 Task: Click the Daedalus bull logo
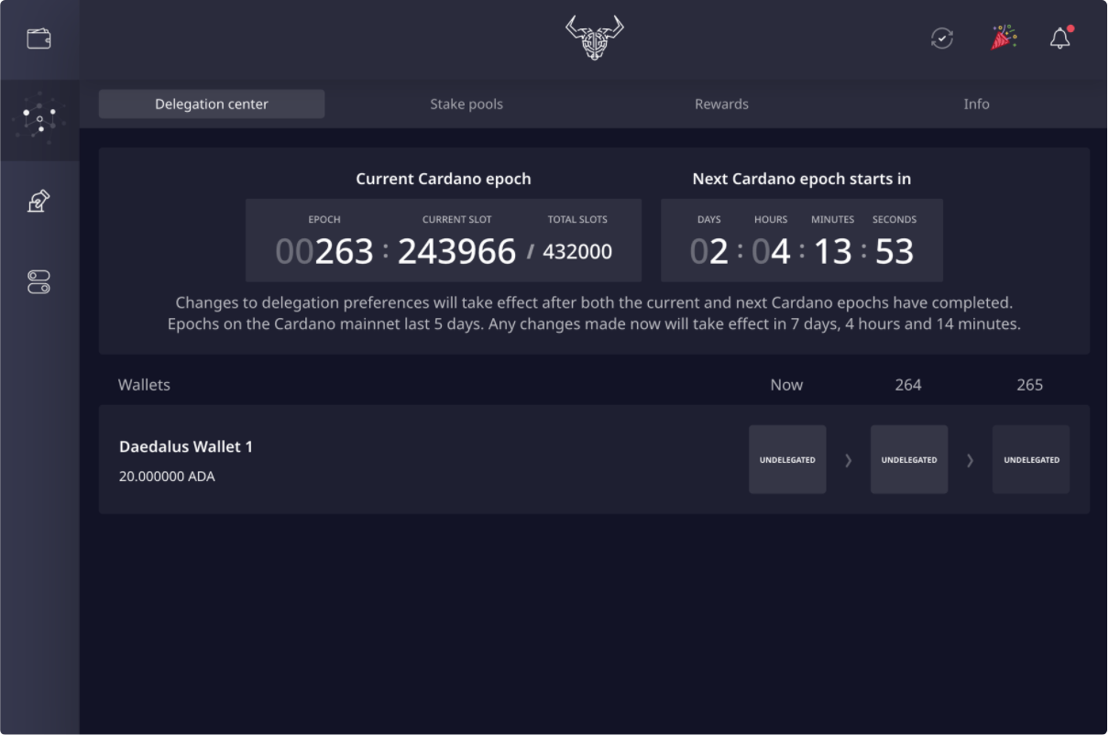click(x=594, y=38)
